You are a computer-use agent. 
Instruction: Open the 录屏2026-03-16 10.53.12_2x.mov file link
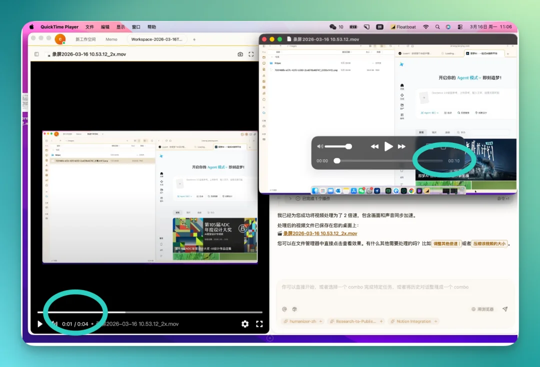320,233
